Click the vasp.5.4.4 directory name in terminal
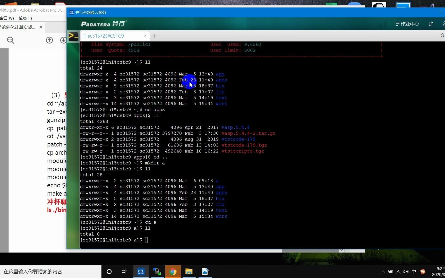The width and height of the screenshot is (445, 278). 235,127
